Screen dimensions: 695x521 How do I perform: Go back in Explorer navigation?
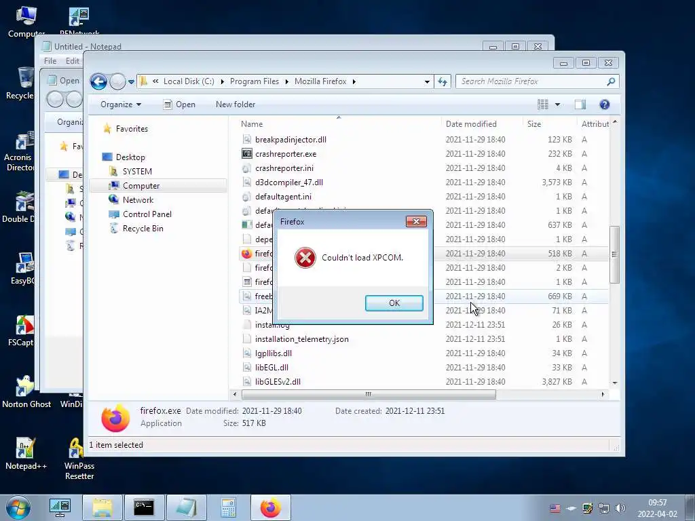pos(98,81)
